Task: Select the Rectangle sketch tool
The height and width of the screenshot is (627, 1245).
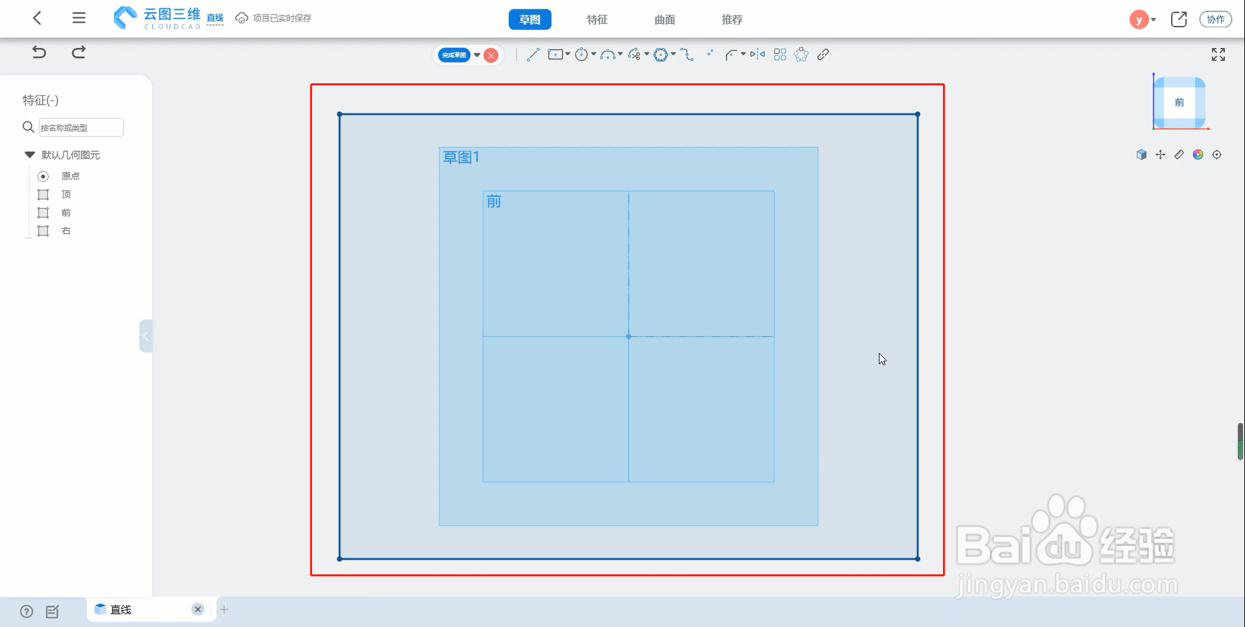Action: tap(555, 55)
